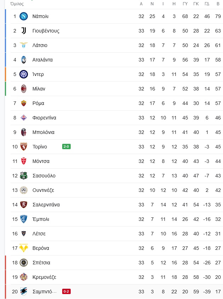The width and height of the screenshot is (223, 299).
Task: Click the Sassuolo green badge
Action: (24, 176)
